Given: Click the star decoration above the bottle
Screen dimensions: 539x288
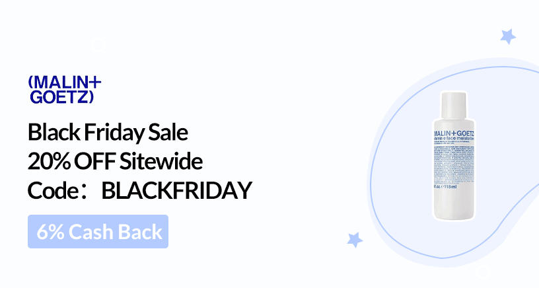Looking at the screenshot, I should point(507,36).
